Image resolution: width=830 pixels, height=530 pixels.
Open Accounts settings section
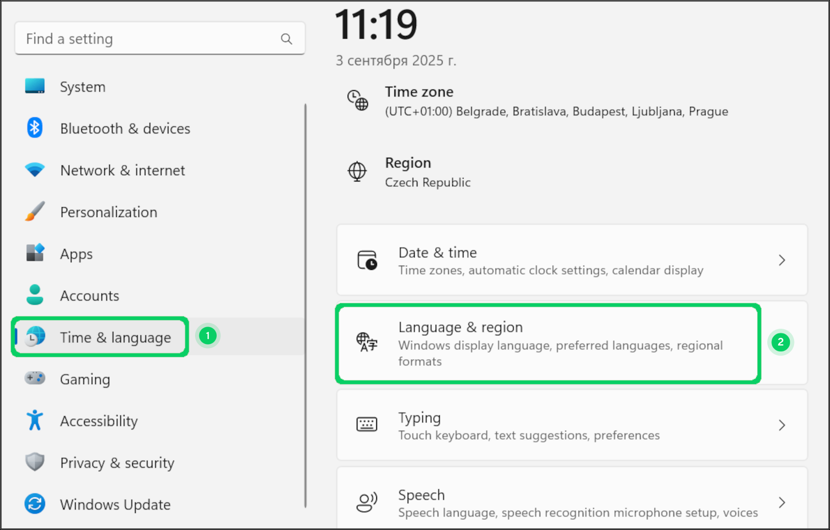point(89,296)
